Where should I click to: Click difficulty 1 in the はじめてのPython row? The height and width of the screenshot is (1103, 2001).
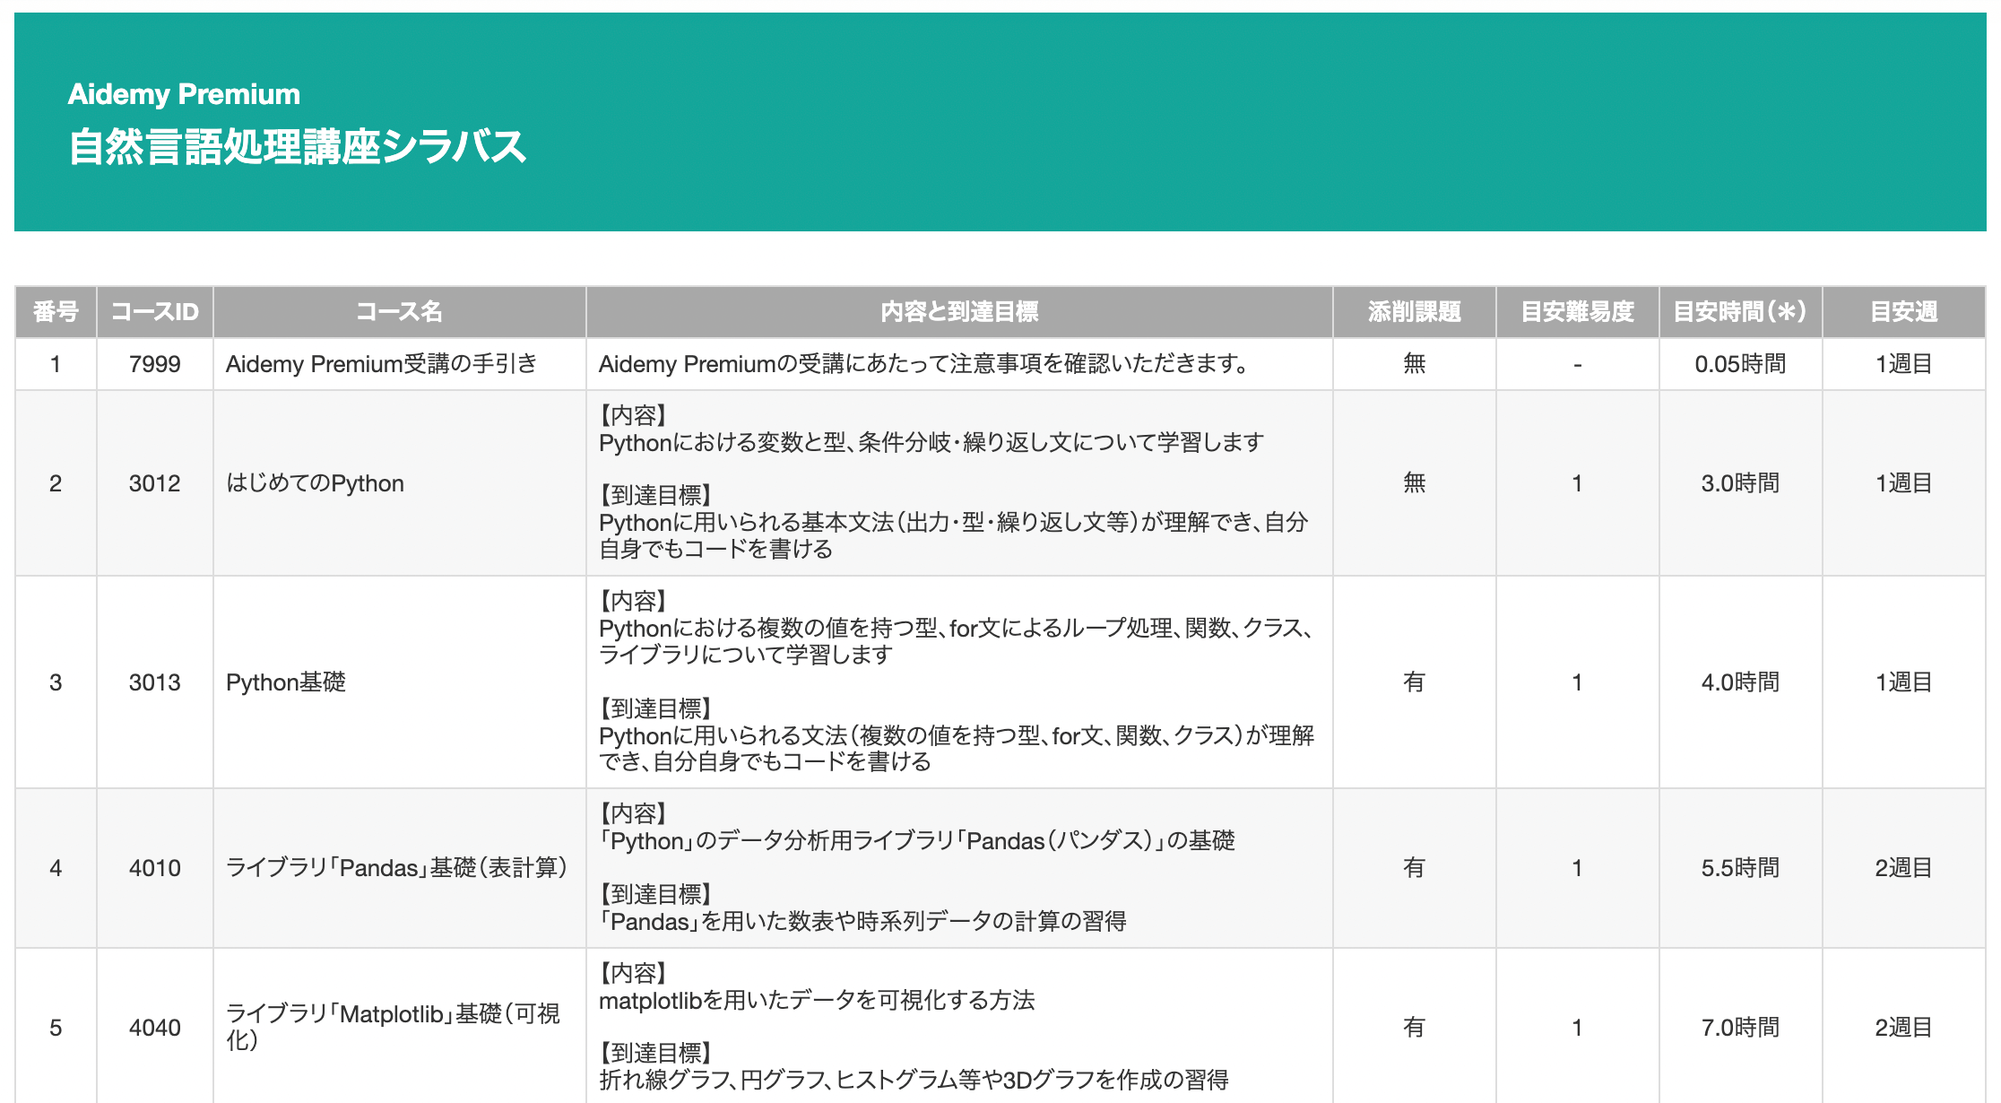coord(1578,483)
